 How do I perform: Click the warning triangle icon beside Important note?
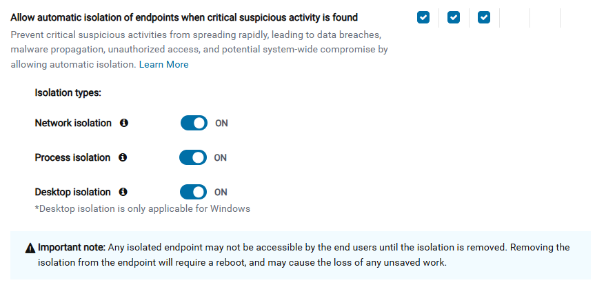point(30,248)
